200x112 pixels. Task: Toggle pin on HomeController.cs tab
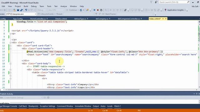pos(47,19)
